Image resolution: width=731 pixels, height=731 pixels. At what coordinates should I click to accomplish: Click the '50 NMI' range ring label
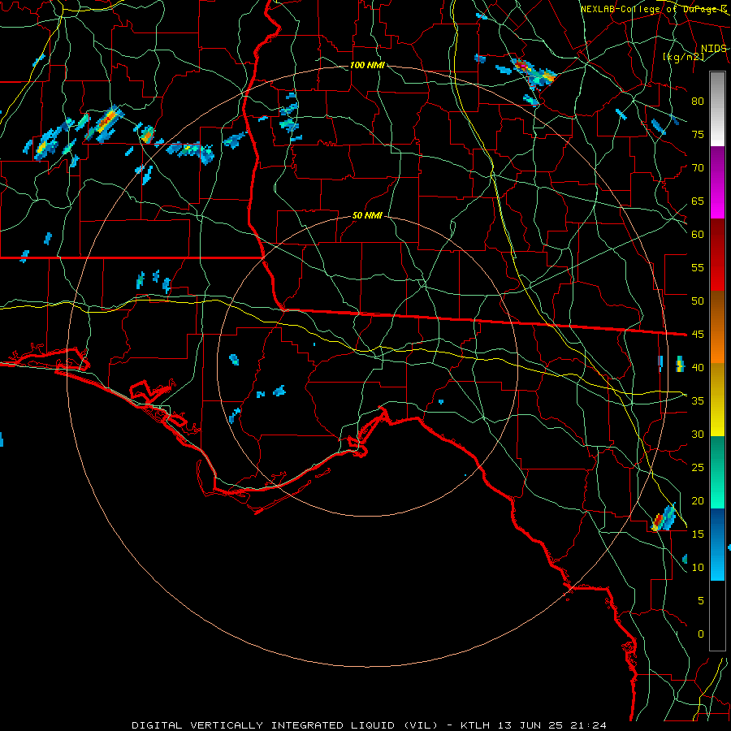(x=367, y=215)
